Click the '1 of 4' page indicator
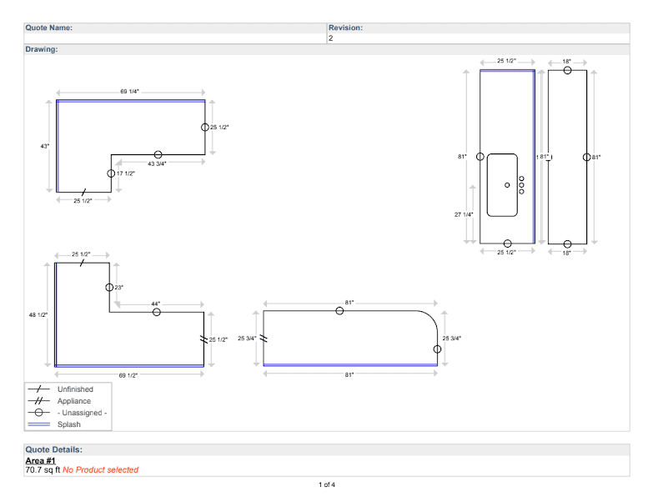The width and height of the screenshot is (648, 497). [326, 484]
